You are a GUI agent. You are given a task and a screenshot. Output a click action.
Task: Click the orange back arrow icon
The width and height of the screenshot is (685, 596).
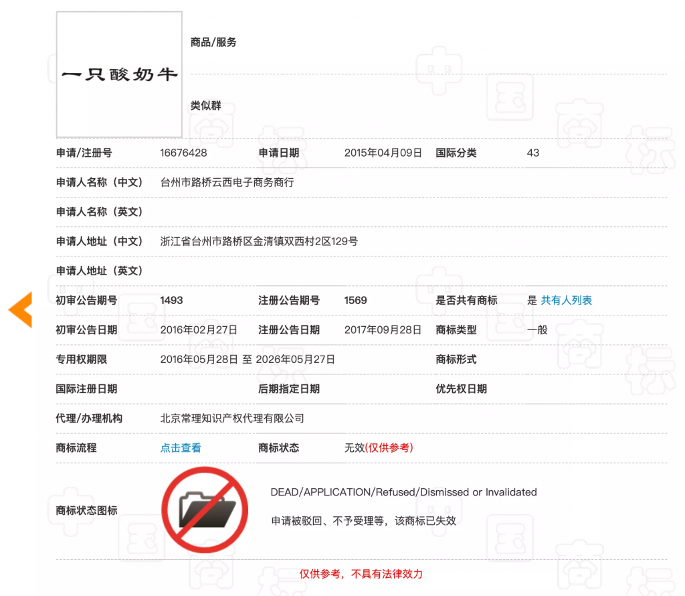tap(20, 309)
